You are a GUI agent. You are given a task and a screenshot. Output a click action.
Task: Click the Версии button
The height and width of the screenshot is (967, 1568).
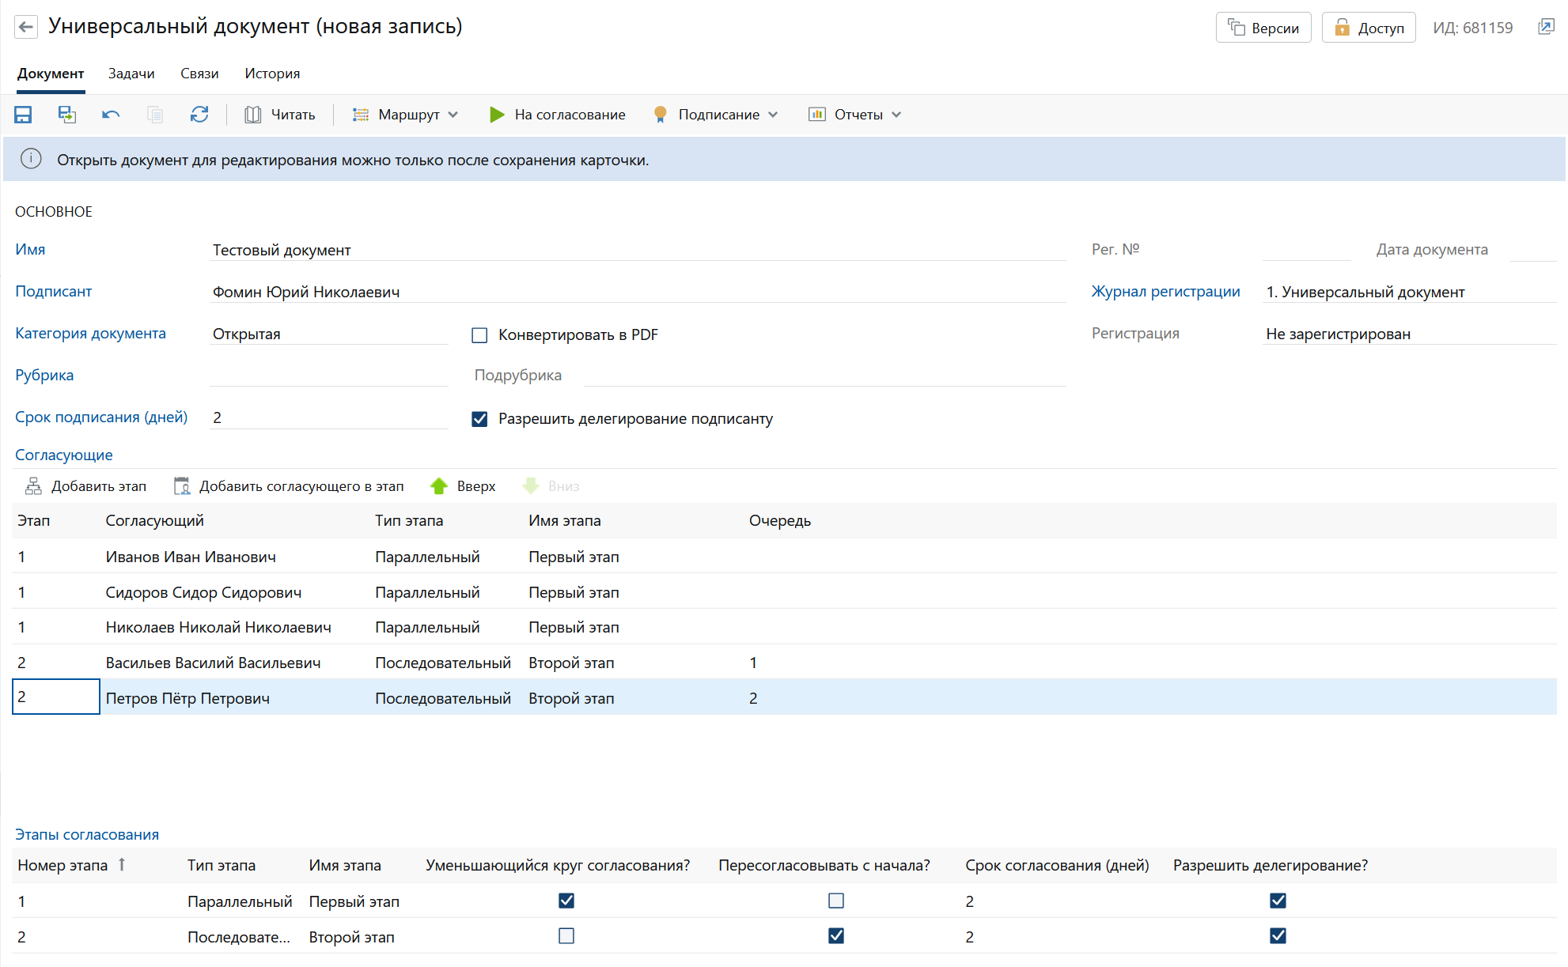(1263, 28)
